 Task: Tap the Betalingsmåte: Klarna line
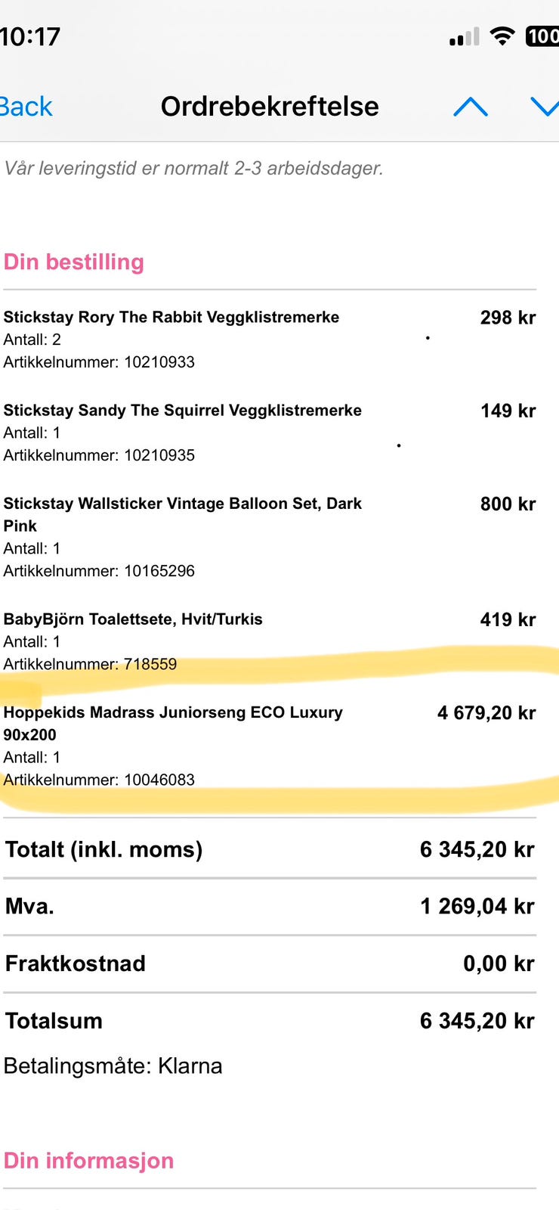coord(113,1066)
